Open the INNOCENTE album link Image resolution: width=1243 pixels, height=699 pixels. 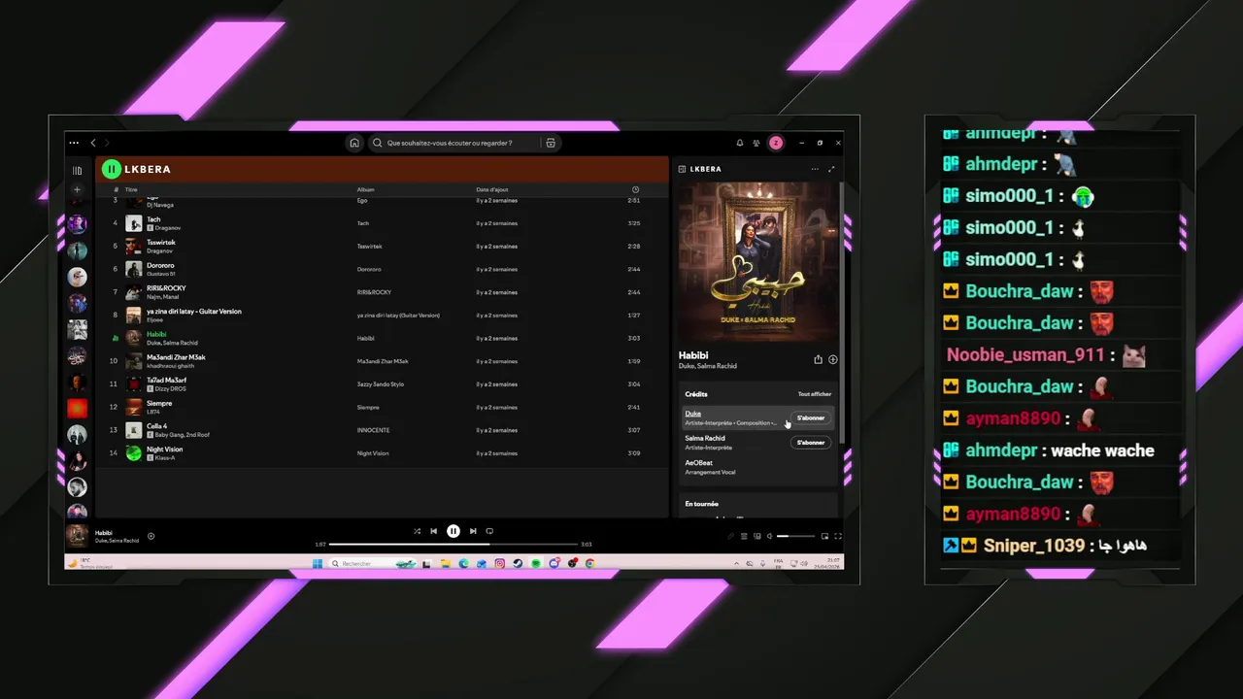click(373, 430)
